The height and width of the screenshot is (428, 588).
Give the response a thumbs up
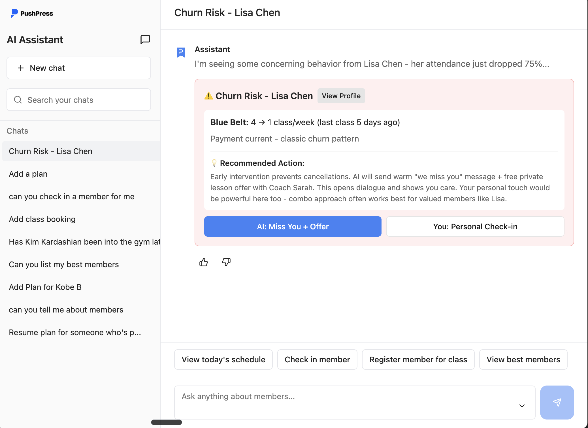tap(203, 262)
